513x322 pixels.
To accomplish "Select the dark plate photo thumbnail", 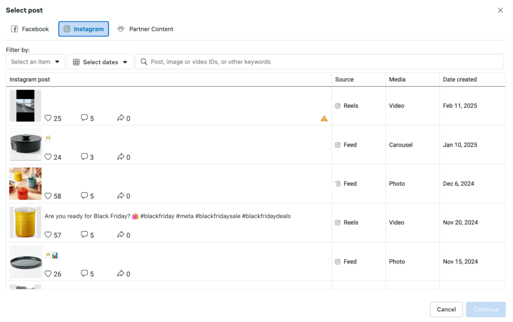I will 26,262.
